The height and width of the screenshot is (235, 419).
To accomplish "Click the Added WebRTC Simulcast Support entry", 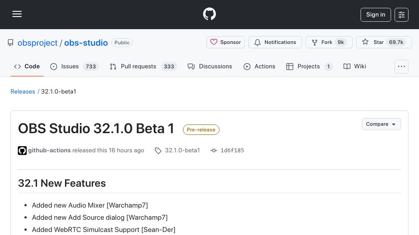I will coord(104,230).
